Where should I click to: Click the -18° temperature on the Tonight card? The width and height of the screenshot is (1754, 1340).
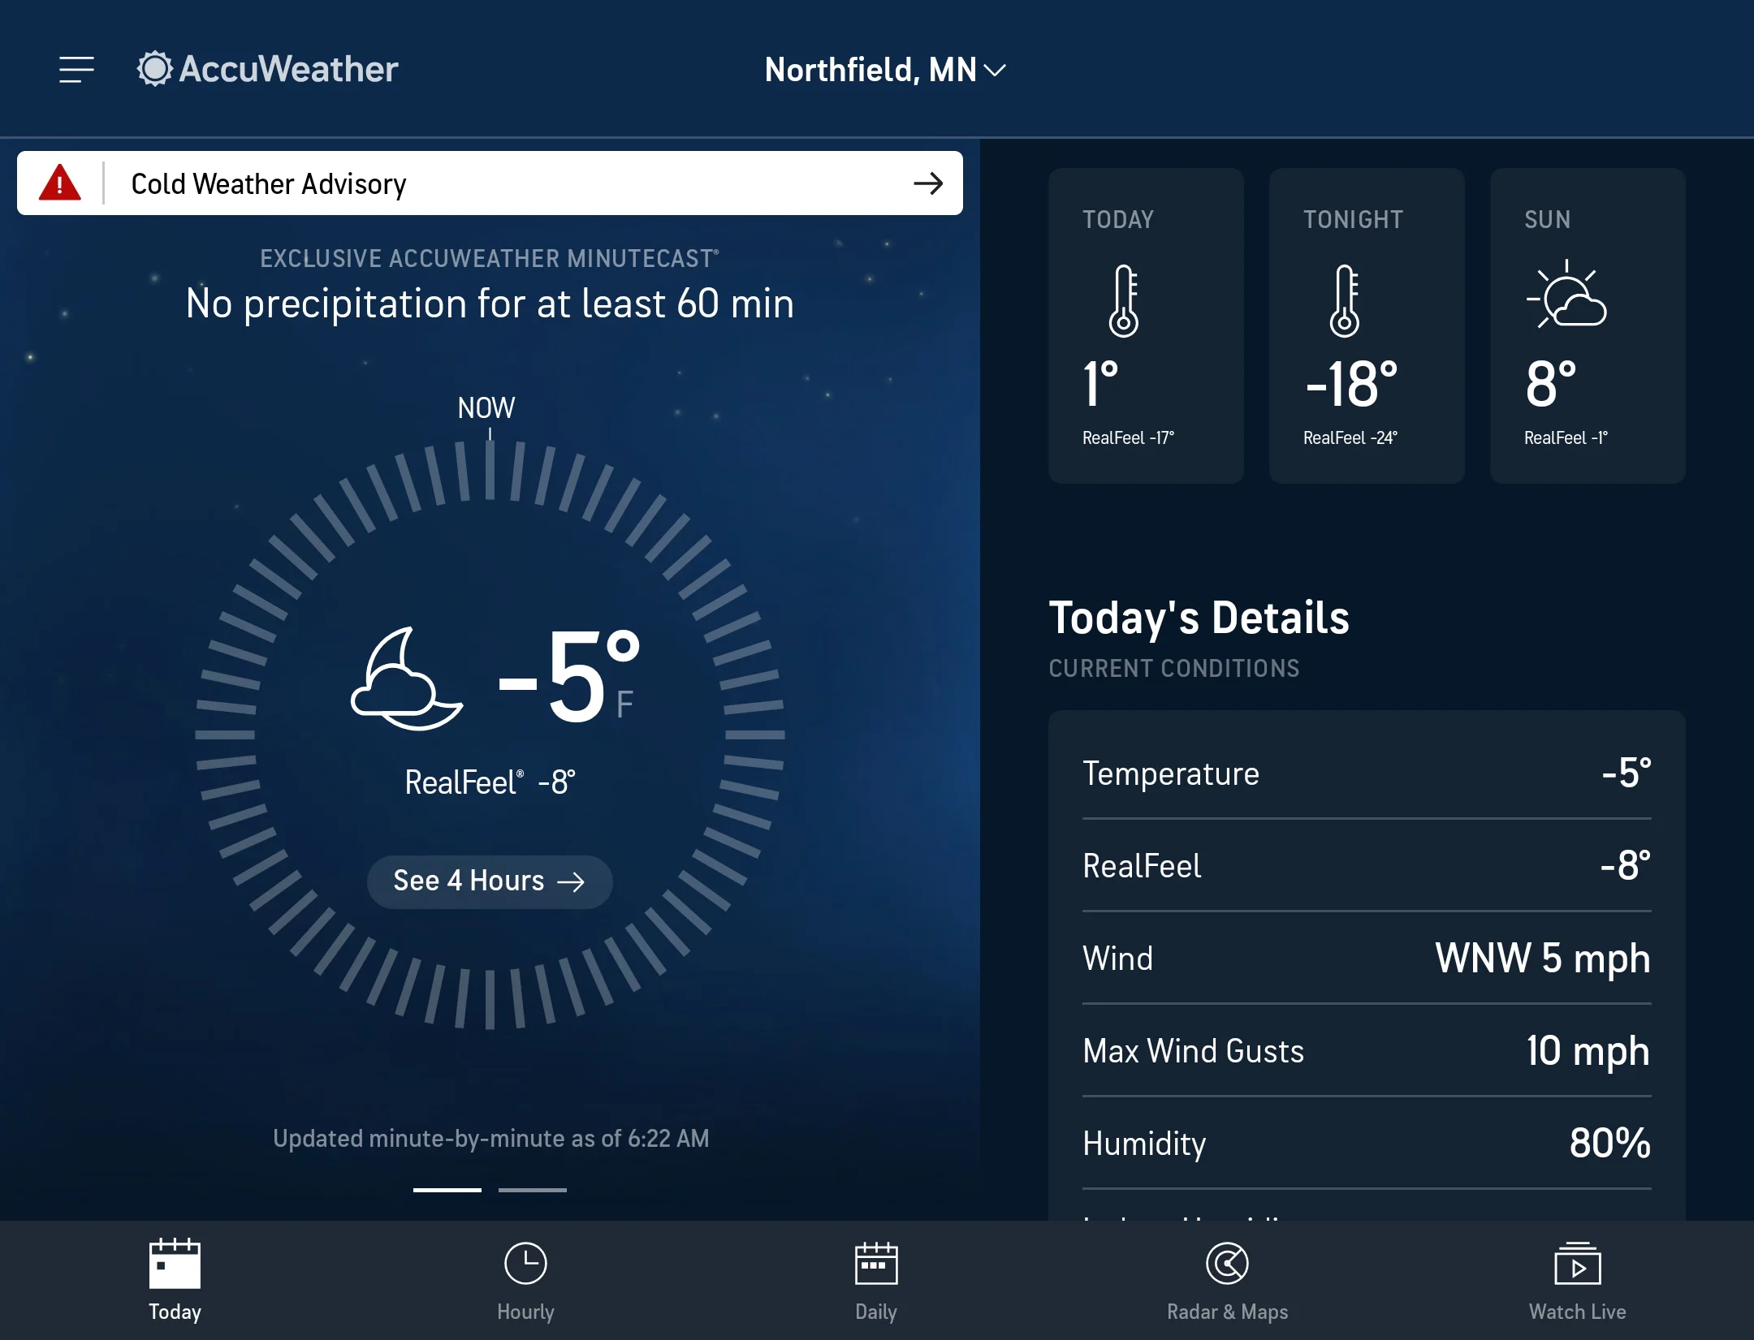click(x=1351, y=385)
